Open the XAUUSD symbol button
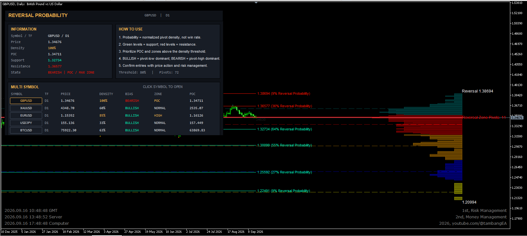 point(26,108)
